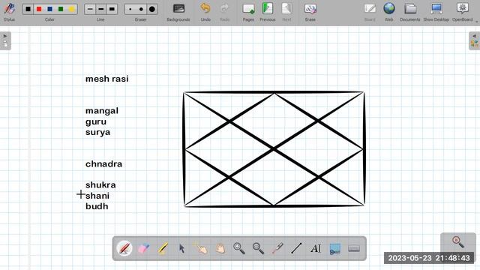Screen dimensions: 480x270
Task: Undo the last action
Action: 205,12
